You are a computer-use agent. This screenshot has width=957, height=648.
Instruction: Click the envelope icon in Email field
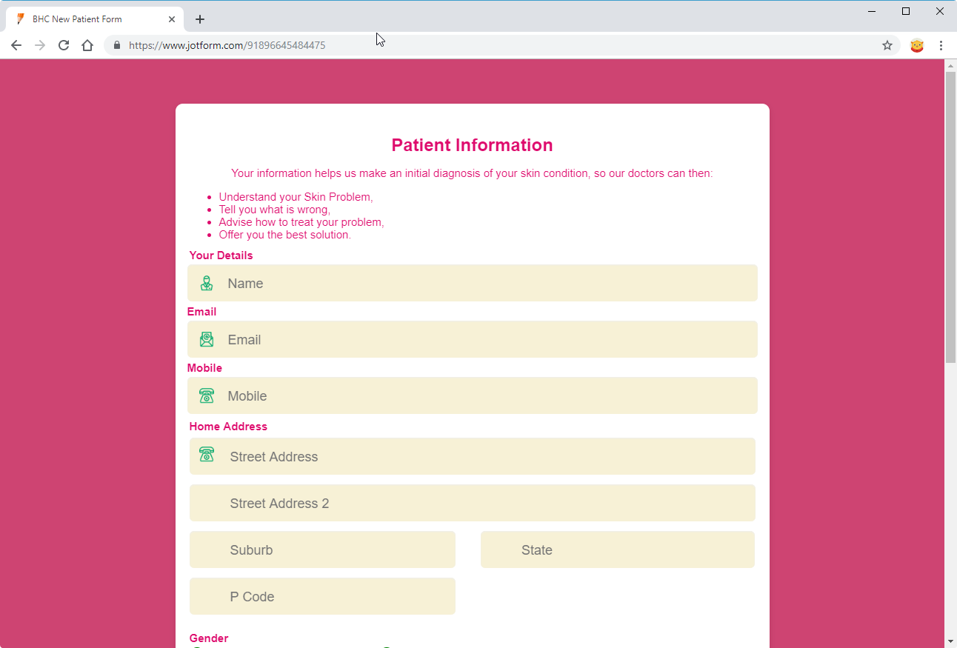207,339
